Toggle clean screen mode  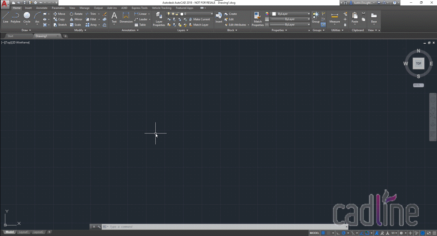coord(429,233)
